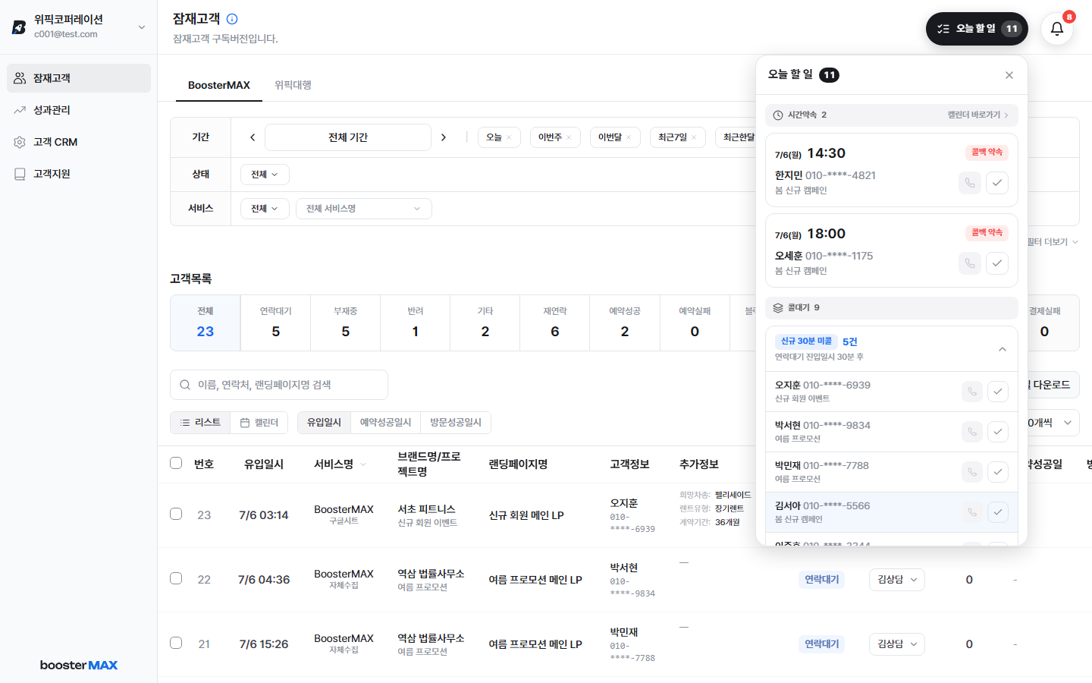Sort by 방문성공일시
The image size is (1092, 683).
coord(456,423)
